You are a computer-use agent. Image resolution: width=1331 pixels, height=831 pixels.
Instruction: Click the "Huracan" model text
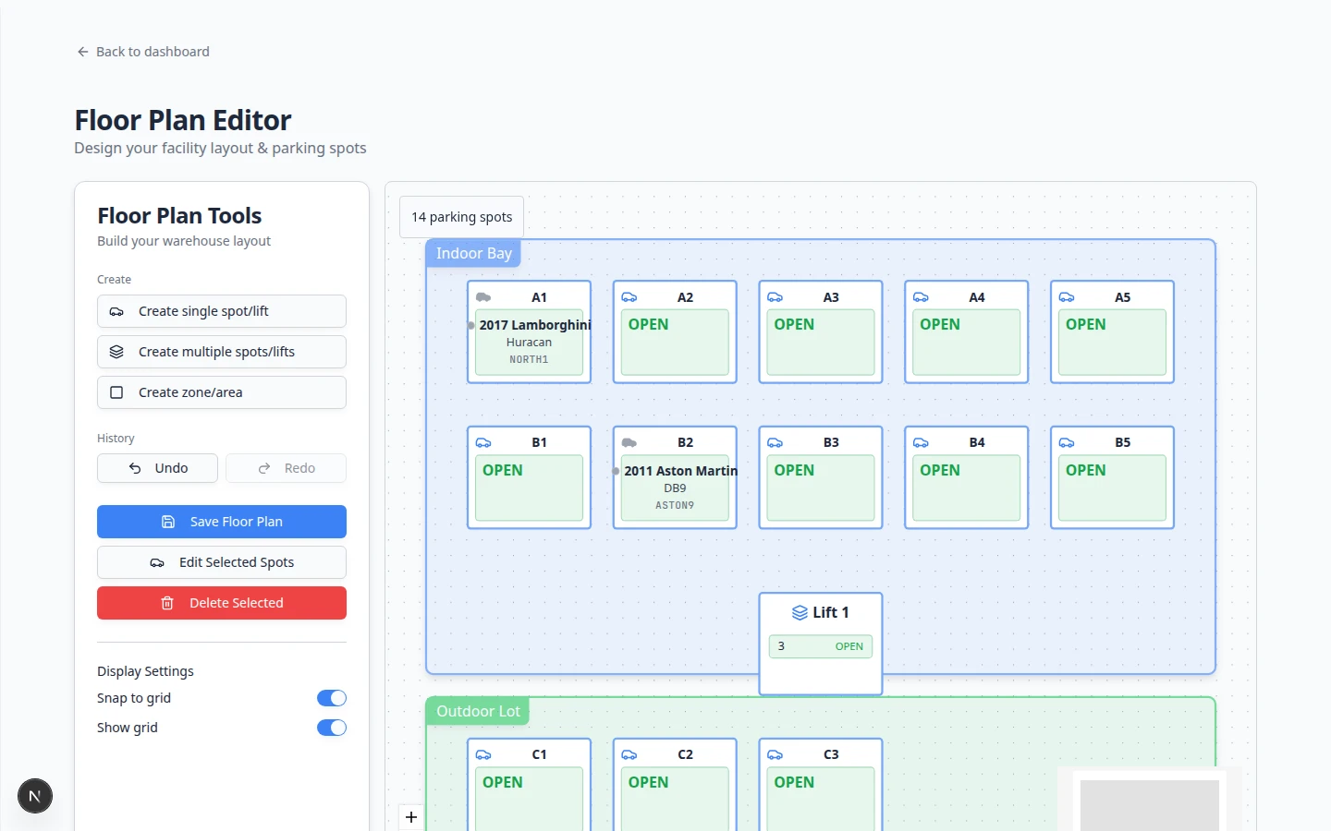click(529, 343)
